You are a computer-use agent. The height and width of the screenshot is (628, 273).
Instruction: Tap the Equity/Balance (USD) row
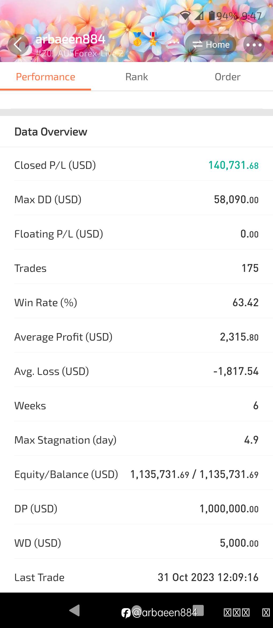pos(136,474)
